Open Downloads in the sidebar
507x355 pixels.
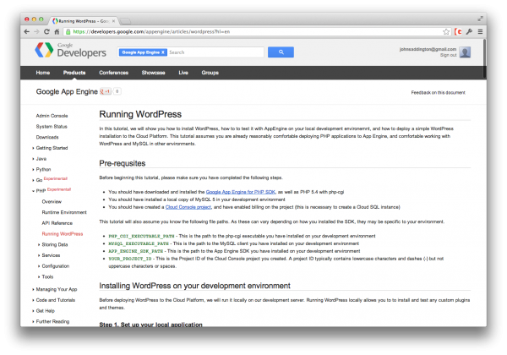(x=47, y=137)
